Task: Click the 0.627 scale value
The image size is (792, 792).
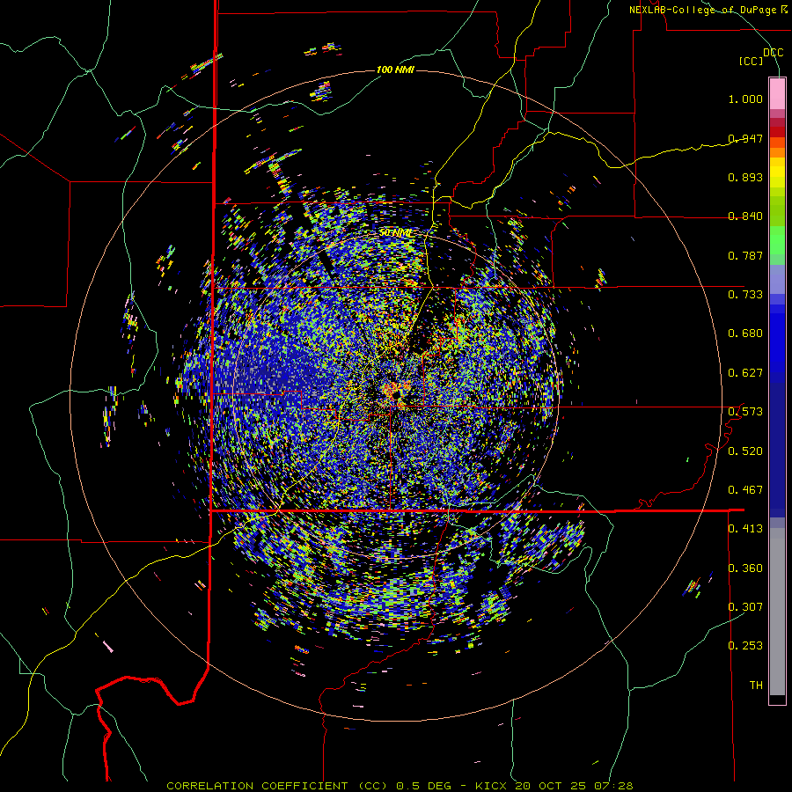Action: tap(745, 373)
